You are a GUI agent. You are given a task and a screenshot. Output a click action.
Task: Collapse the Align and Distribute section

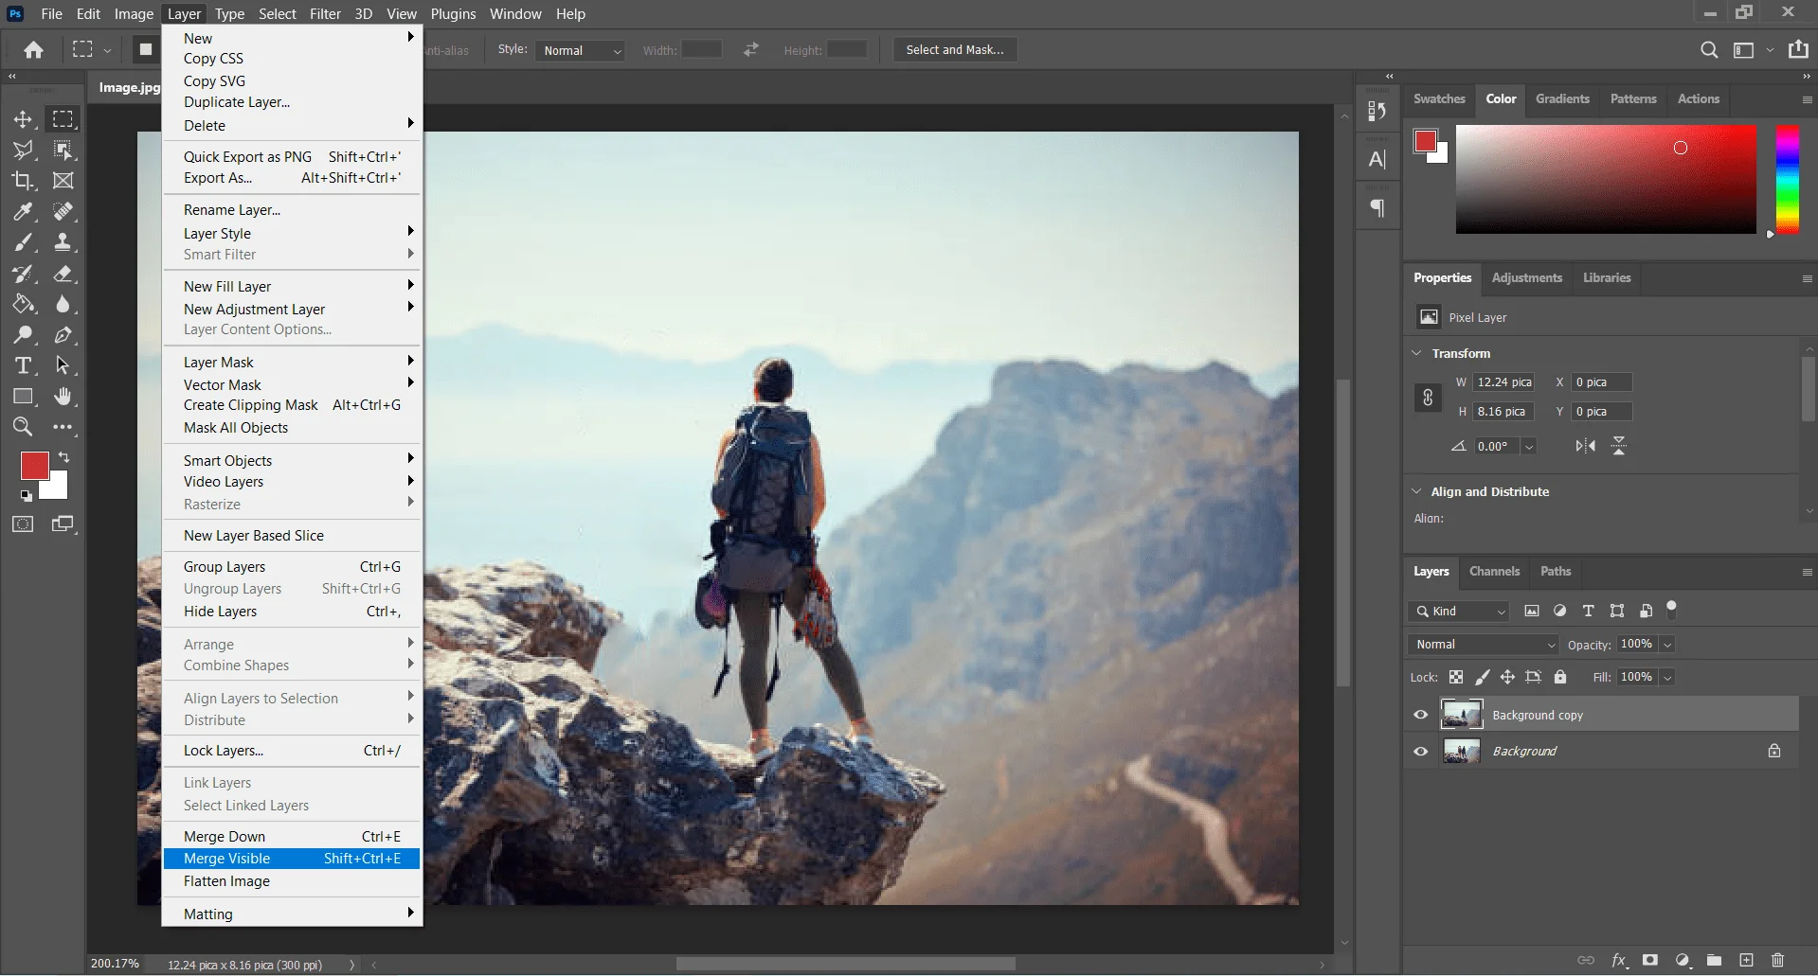(x=1417, y=491)
